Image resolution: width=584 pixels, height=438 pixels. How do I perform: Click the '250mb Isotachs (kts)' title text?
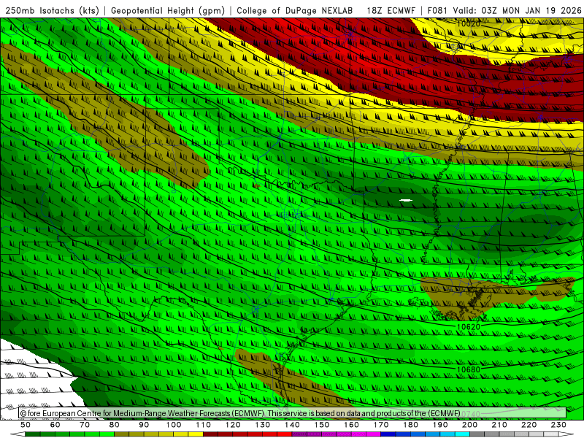point(52,10)
